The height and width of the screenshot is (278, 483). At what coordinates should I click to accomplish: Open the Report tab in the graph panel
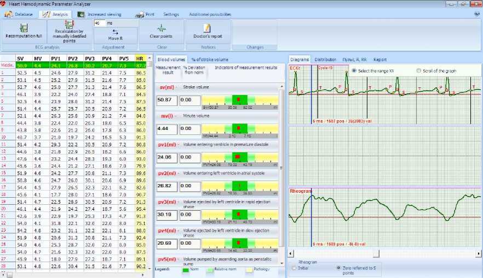[x=380, y=59]
